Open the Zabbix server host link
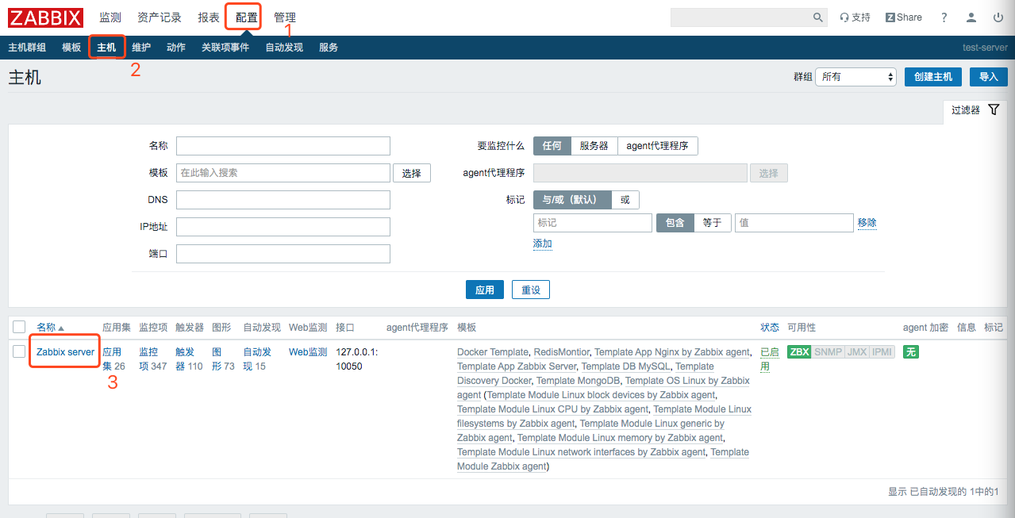1015x518 pixels. point(65,352)
